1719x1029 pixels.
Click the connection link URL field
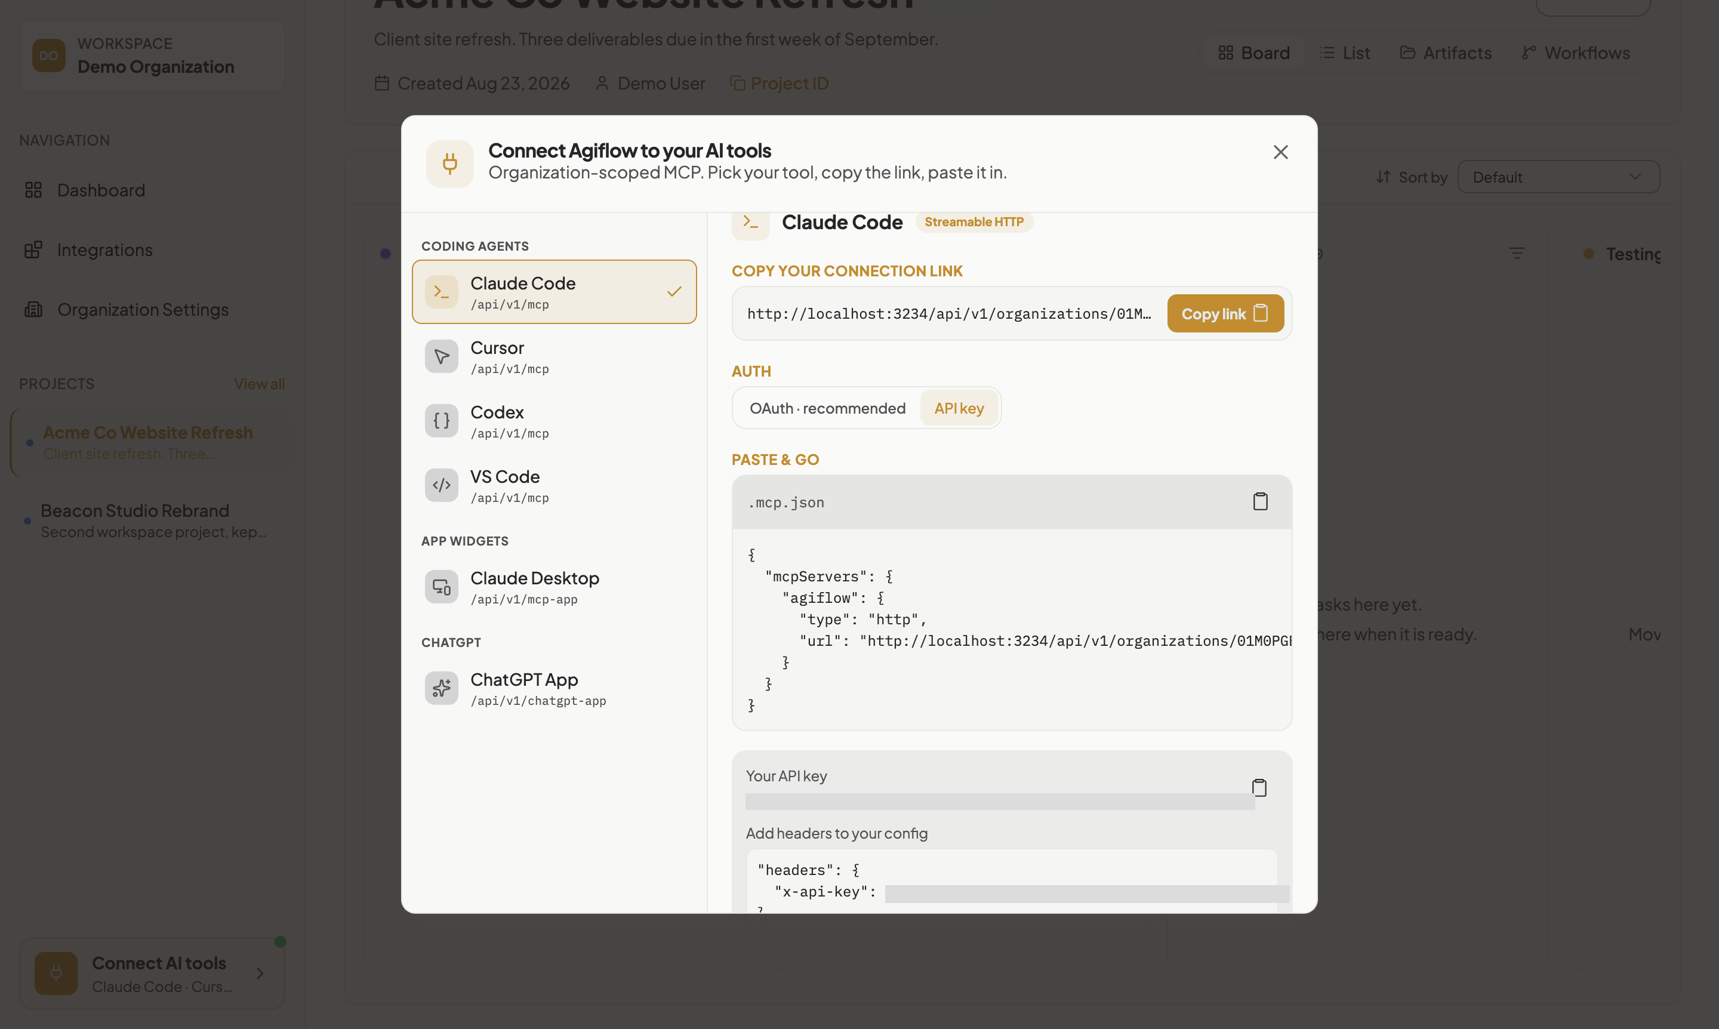948,313
